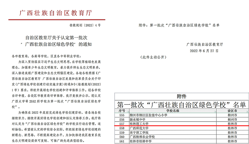
Task: Click the line starting 为确保在2022年底前完成
Action: pos(59,113)
